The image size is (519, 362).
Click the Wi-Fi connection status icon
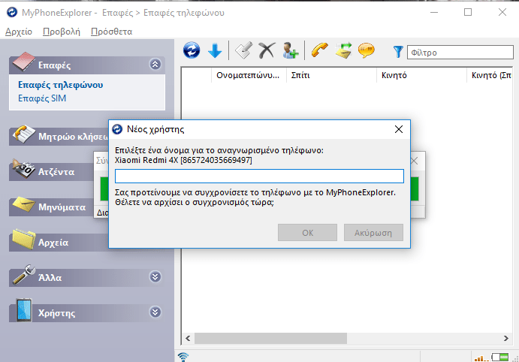pos(183,357)
